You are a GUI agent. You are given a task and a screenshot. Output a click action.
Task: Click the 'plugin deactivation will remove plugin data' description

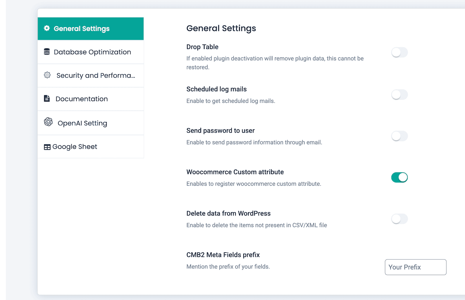coord(275,63)
